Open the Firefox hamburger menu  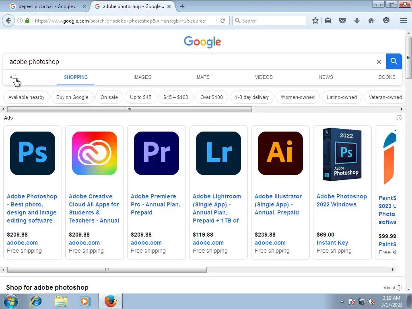(404, 21)
